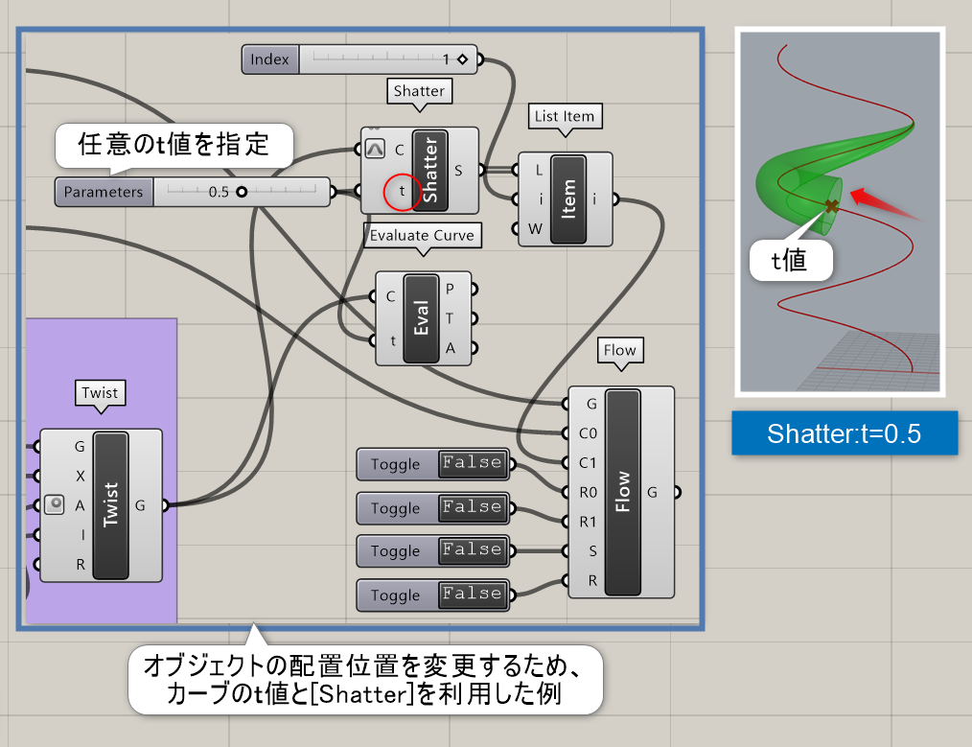Screen dimensions: 972x747
Task: Click the Index slider's diamond grip
Action: pyautogui.click(x=462, y=59)
